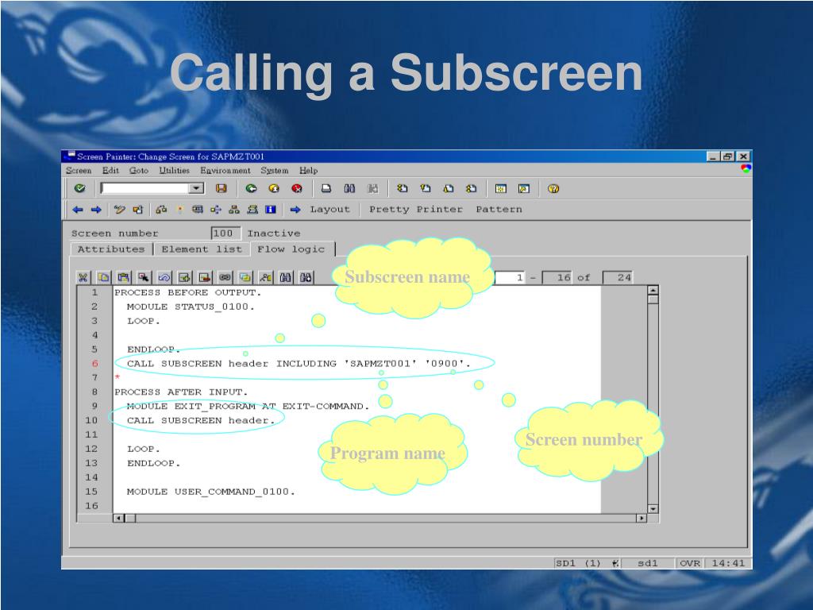Image resolution: width=813 pixels, height=610 pixels.
Task: Click the line 'MODULE USER_COMMAND_0100.'
Action: (x=211, y=492)
